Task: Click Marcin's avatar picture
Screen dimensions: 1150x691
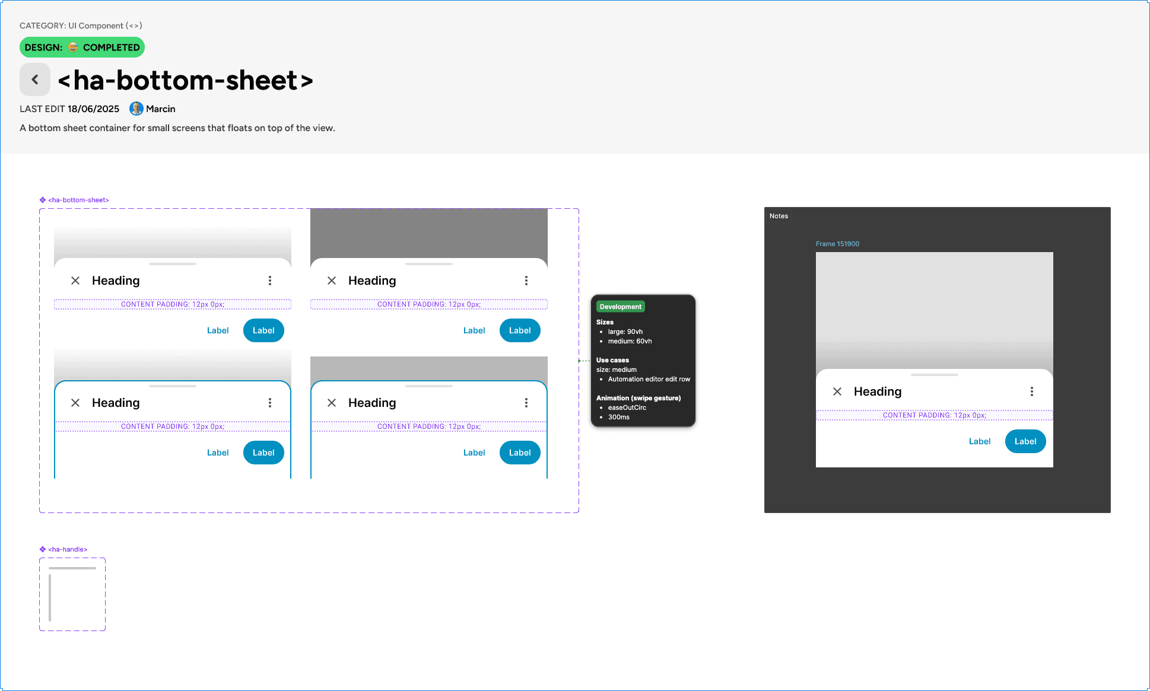Action: point(136,109)
